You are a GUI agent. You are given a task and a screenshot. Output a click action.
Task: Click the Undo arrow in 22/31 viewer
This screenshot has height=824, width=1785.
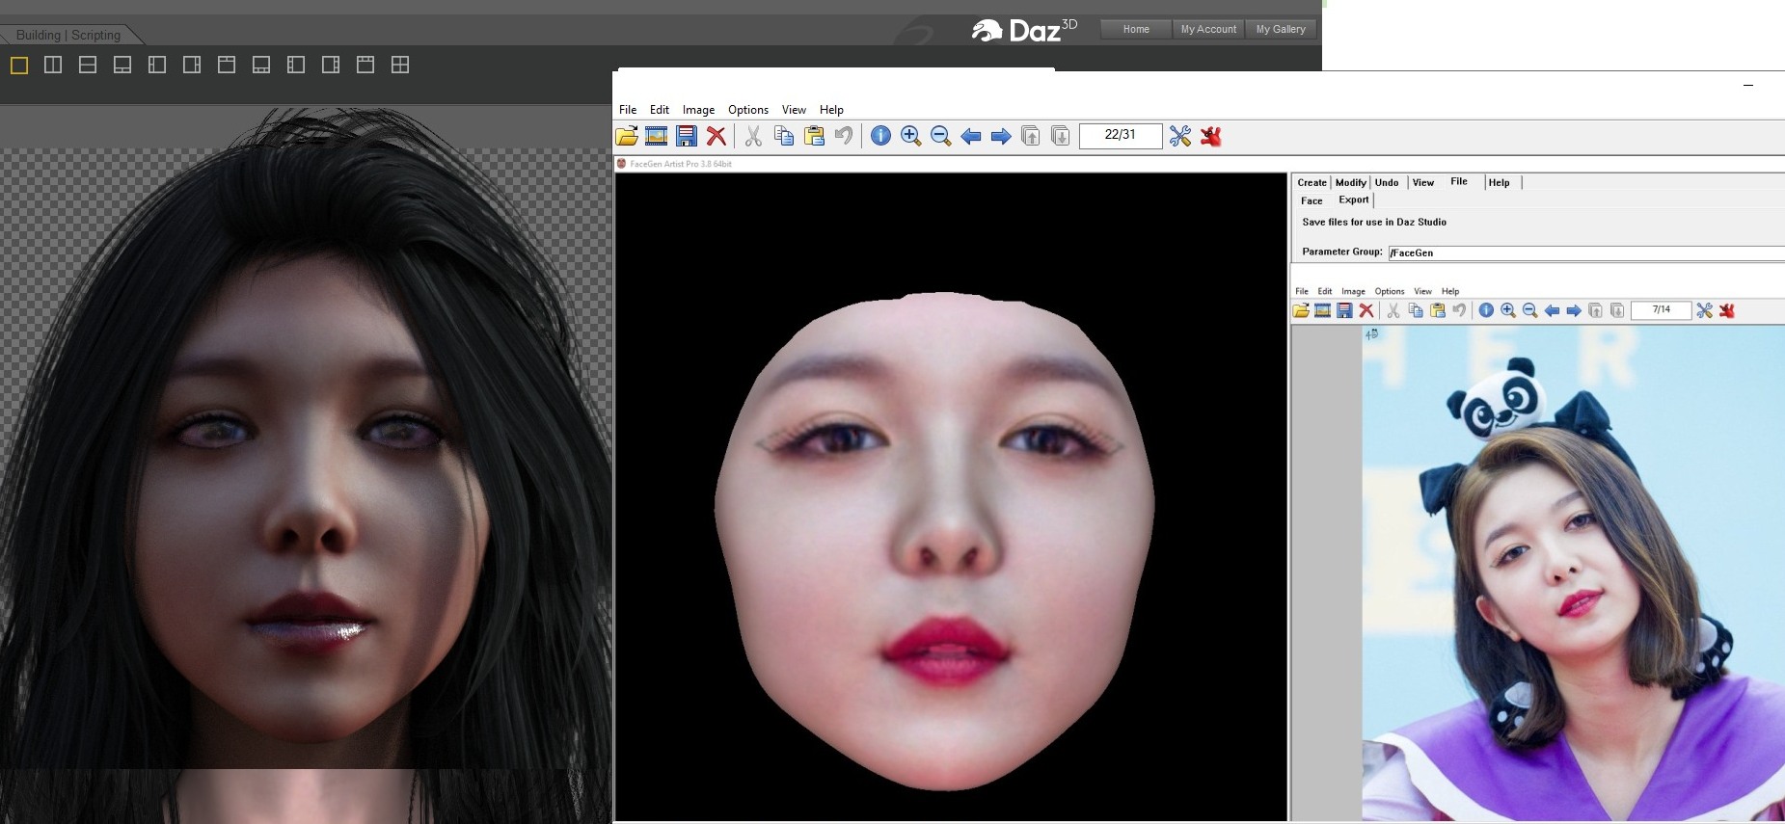pyautogui.click(x=844, y=136)
